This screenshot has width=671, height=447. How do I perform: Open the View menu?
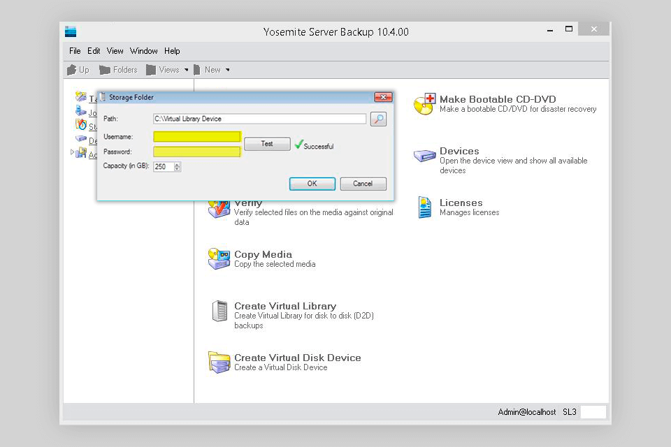click(115, 51)
